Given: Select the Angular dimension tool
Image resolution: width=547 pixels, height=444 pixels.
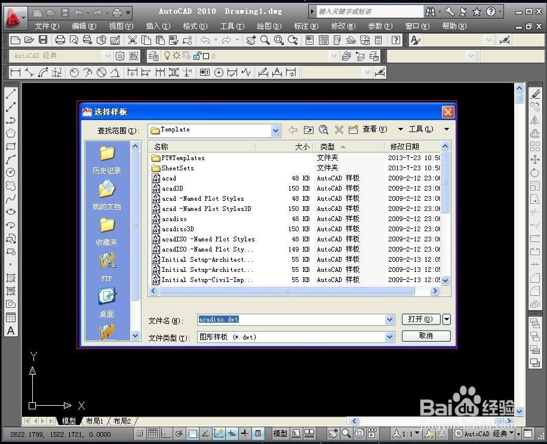Looking at the screenshot, I should pos(115,72).
